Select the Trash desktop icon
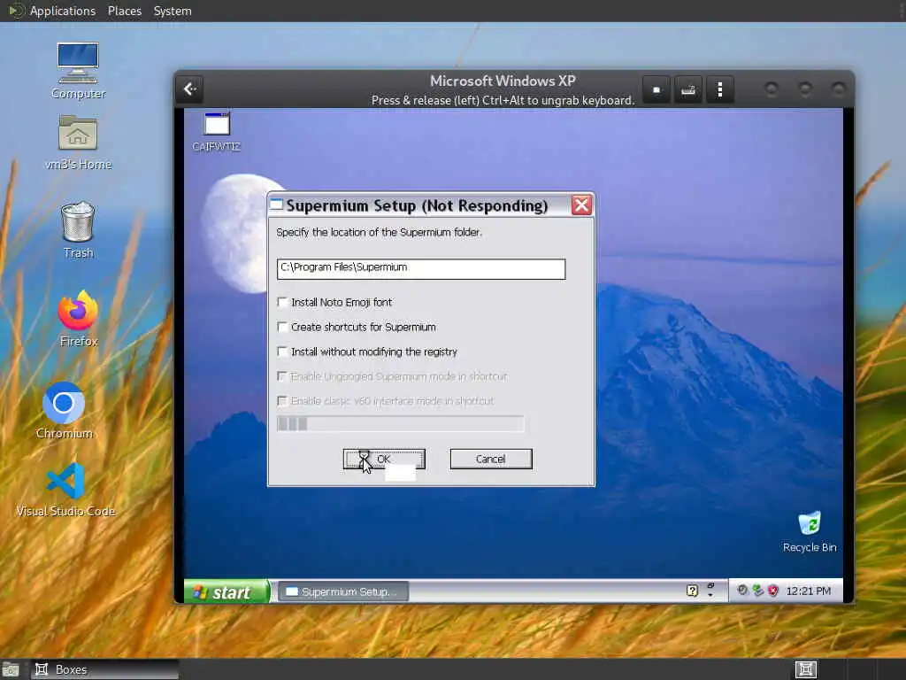 (78, 229)
